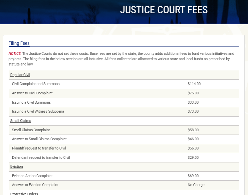Screen dimensions: 248x195
Task: Select the Regular Civil underlined heading
Action: (x=20, y=75)
